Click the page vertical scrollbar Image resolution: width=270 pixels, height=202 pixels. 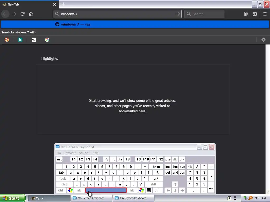268,119
